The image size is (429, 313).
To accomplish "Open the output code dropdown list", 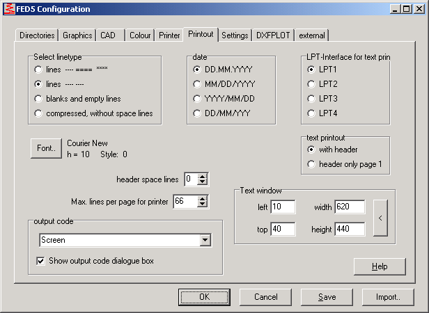I will click(x=205, y=240).
